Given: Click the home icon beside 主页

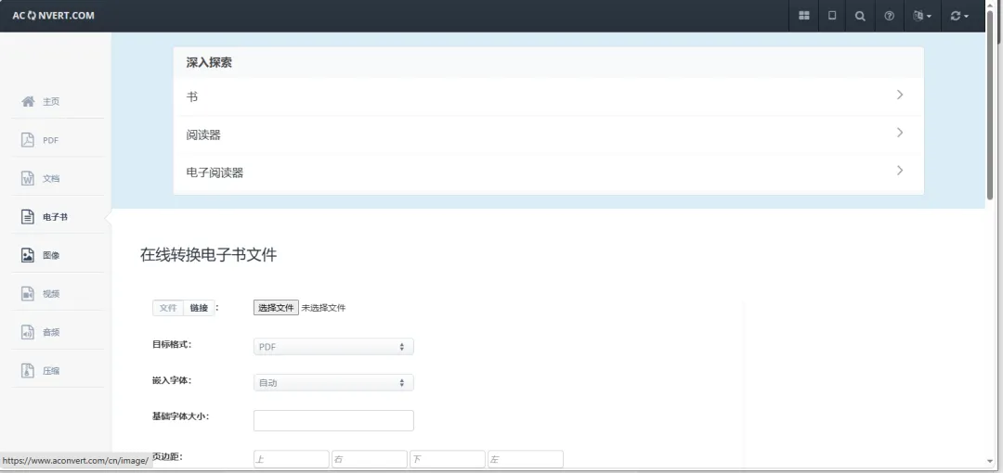Looking at the screenshot, I should coord(28,101).
